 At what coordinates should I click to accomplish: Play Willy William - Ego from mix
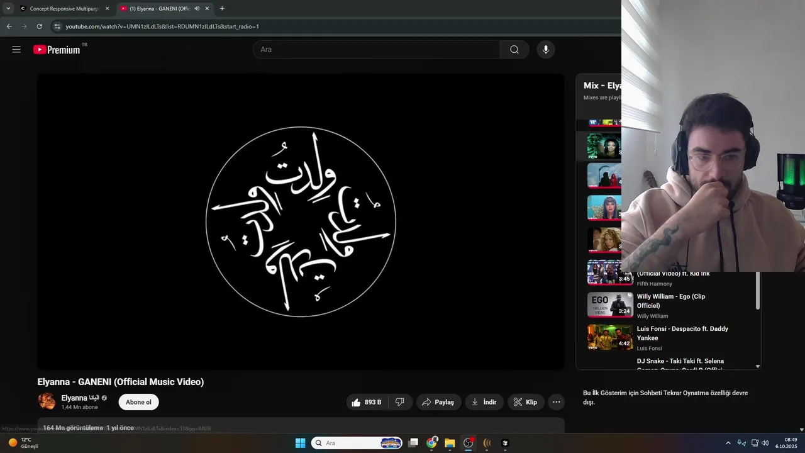(x=671, y=301)
